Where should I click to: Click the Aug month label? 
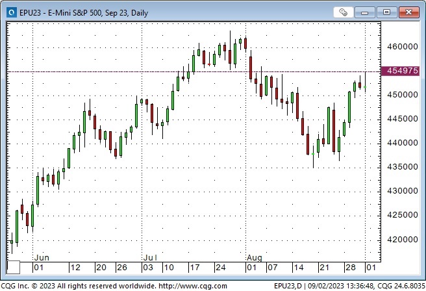(x=255, y=258)
